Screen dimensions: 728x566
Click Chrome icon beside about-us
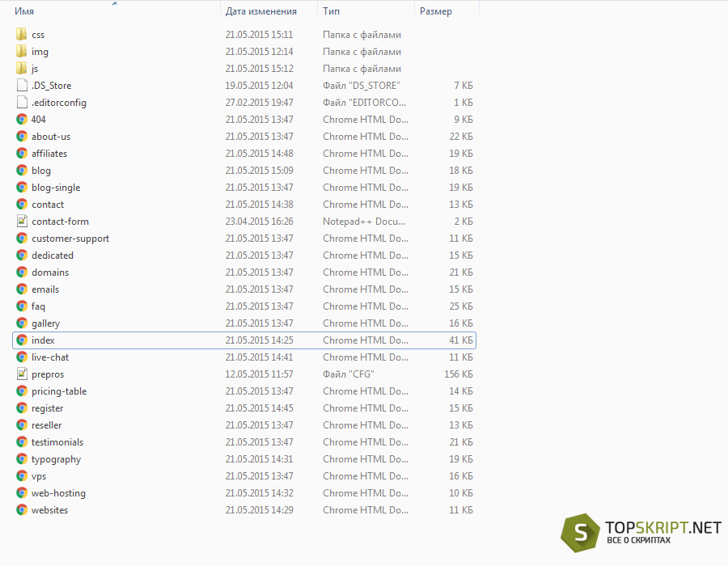pos(22,137)
